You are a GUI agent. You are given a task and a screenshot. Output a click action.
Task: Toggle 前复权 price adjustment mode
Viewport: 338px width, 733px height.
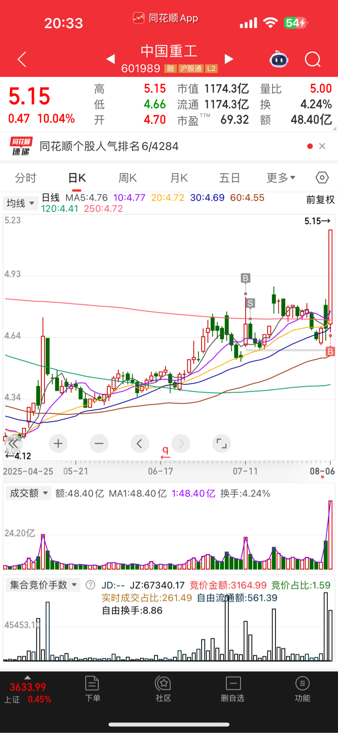click(320, 200)
